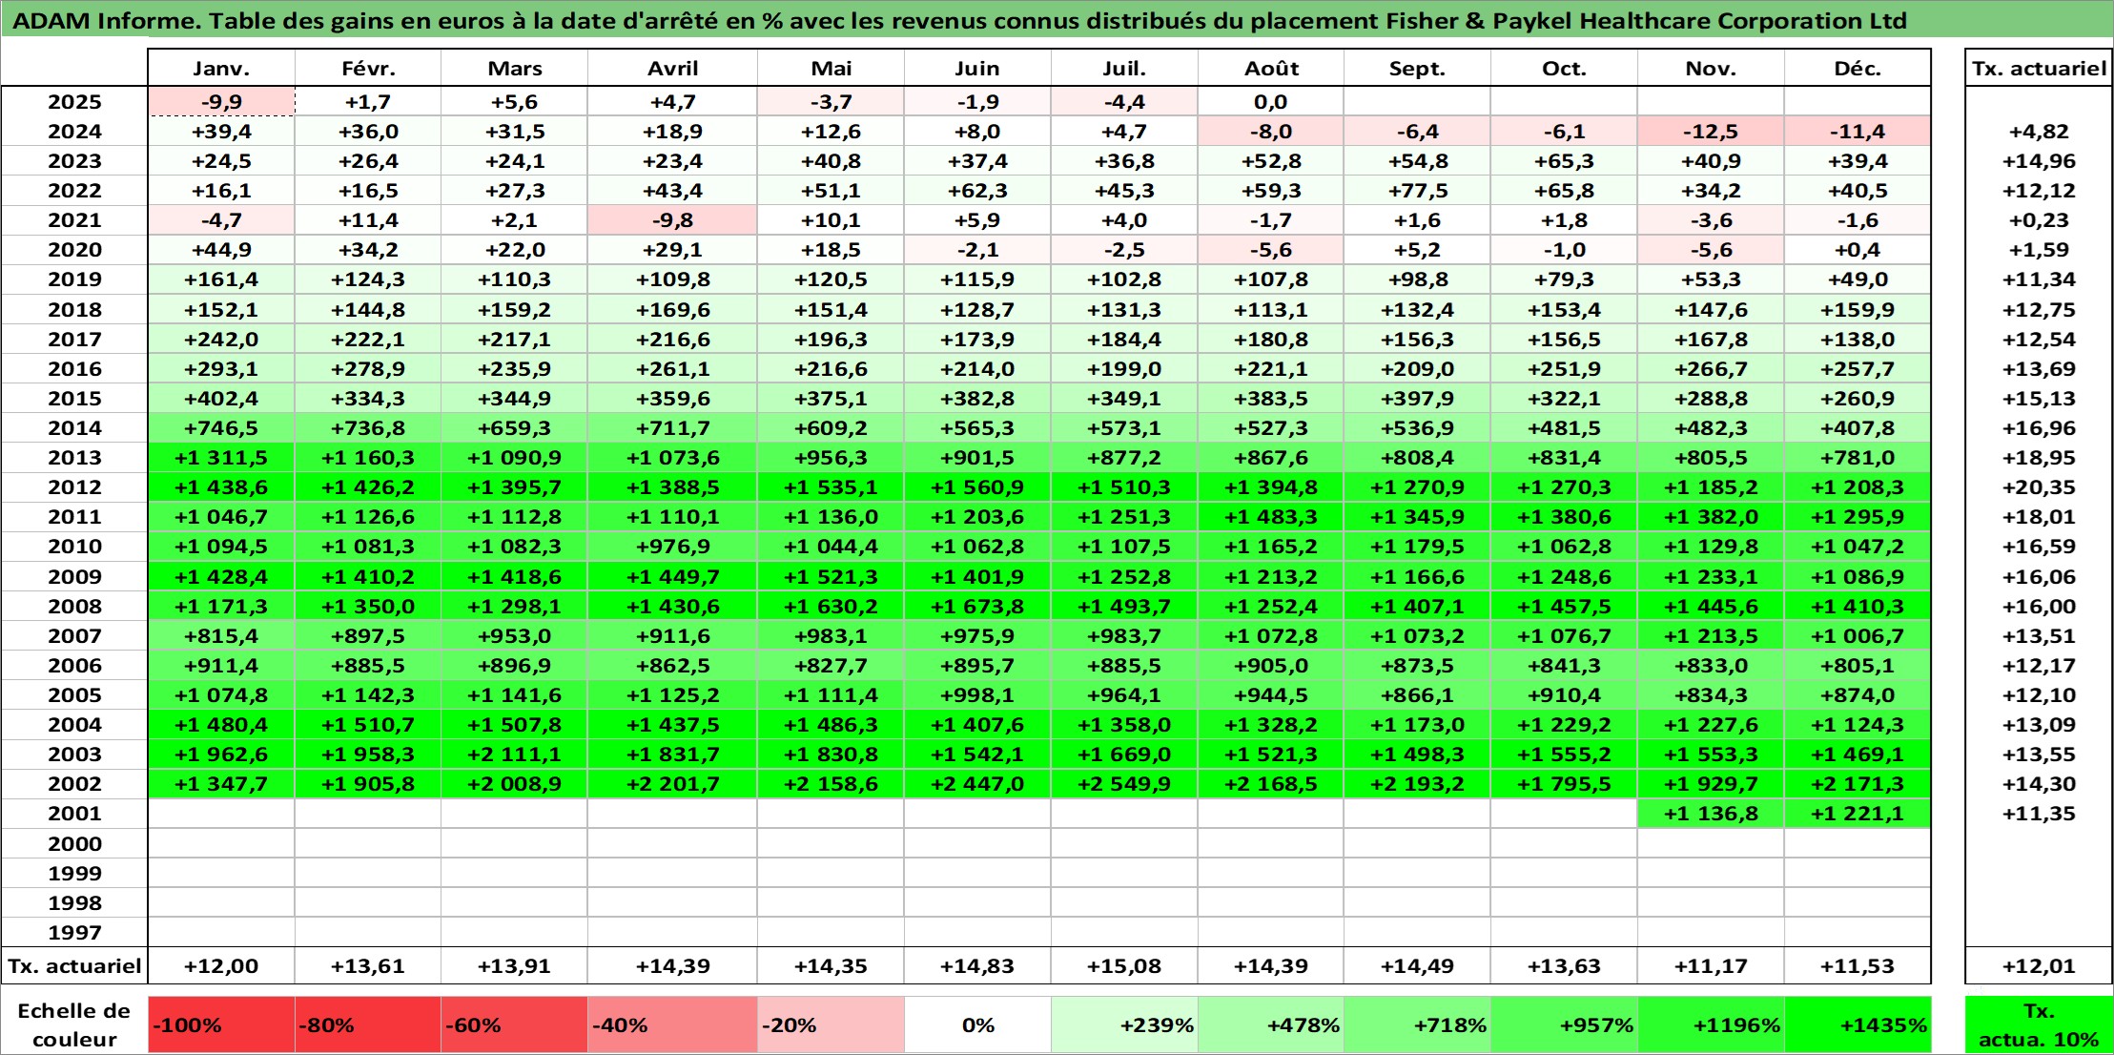Select the 1997 row label

(x=74, y=932)
